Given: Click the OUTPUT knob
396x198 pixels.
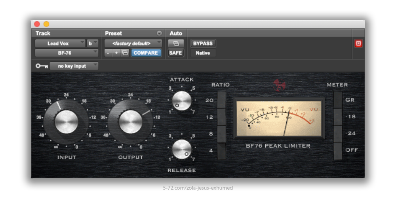Looking at the screenshot, I should (130, 122).
